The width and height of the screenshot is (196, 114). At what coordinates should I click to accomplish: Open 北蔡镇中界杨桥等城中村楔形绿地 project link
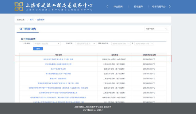coord(58,88)
